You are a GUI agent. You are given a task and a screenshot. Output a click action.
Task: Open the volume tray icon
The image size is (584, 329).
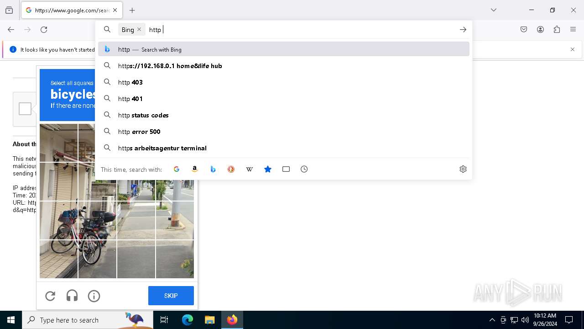coord(525,320)
